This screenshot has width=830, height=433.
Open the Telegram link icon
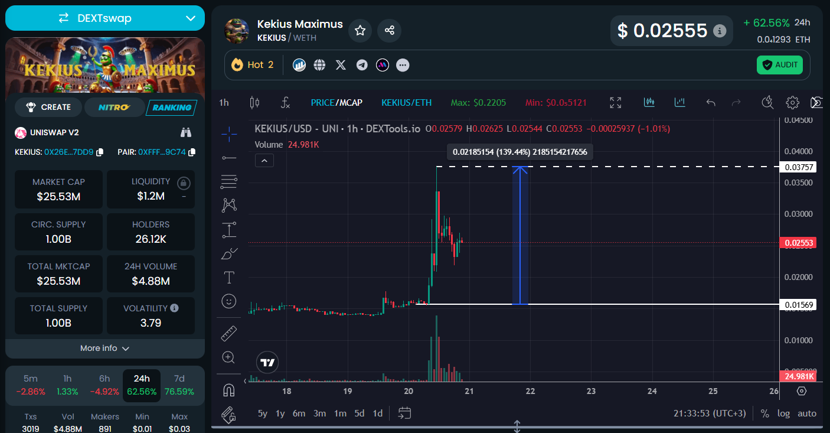(x=362, y=65)
